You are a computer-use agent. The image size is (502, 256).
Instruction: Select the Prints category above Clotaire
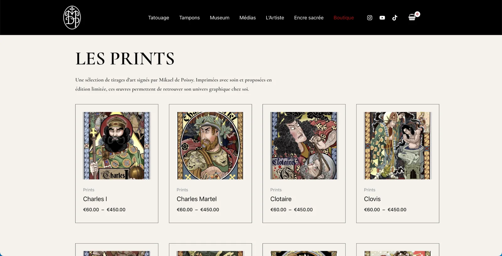pos(276,190)
